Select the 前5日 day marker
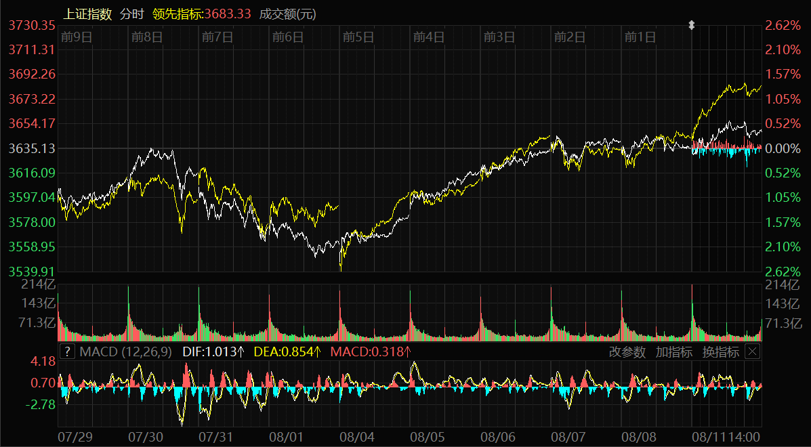Image resolution: width=811 pixels, height=447 pixels. 358,37
